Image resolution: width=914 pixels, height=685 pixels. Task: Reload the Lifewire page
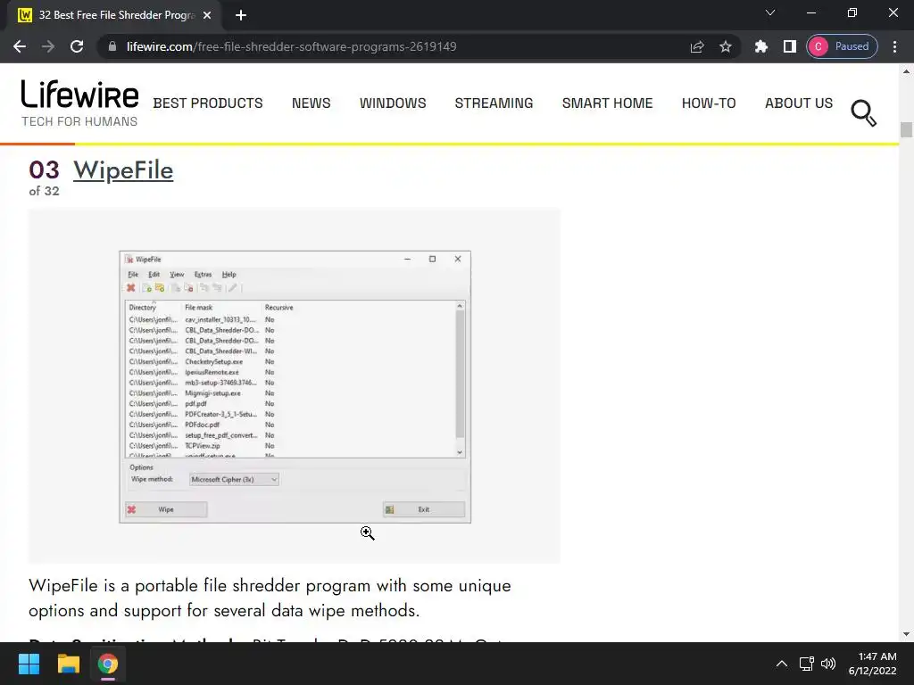(77, 46)
